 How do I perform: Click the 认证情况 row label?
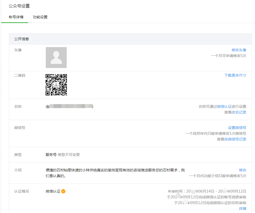pos(21,191)
